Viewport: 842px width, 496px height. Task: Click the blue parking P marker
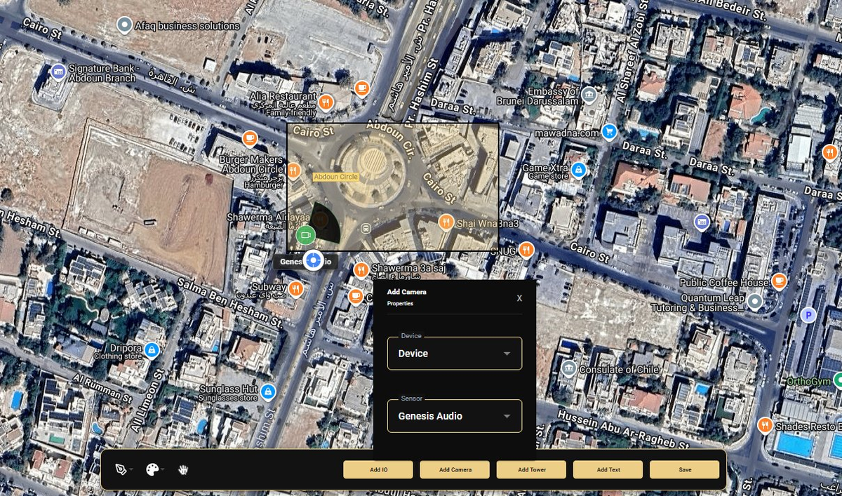pos(808,315)
